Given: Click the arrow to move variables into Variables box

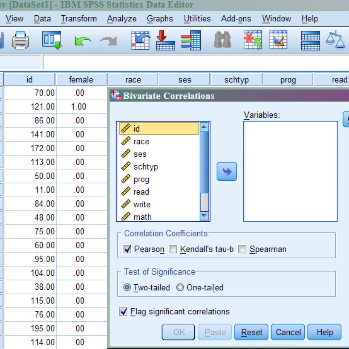Looking at the screenshot, I should tap(226, 171).
